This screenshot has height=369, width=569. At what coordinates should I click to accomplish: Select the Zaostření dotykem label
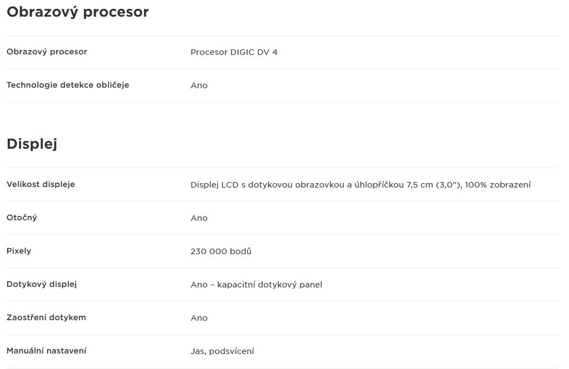tap(47, 318)
